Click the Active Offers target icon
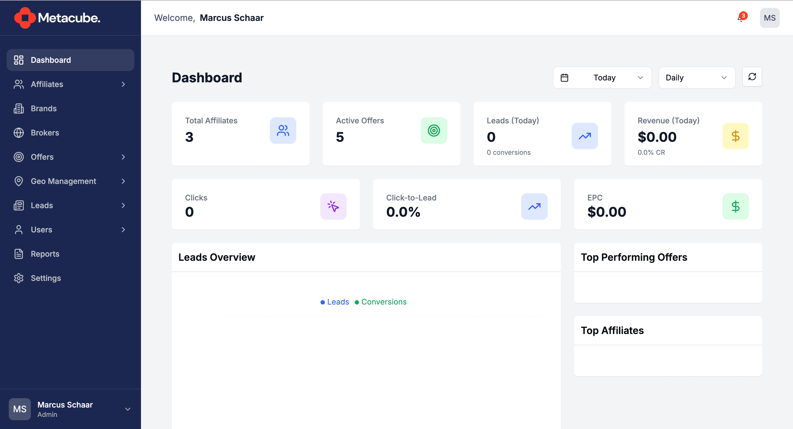This screenshot has height=429, width=793. (434, 131)
